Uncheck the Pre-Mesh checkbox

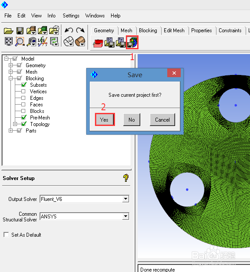(24, 117)
